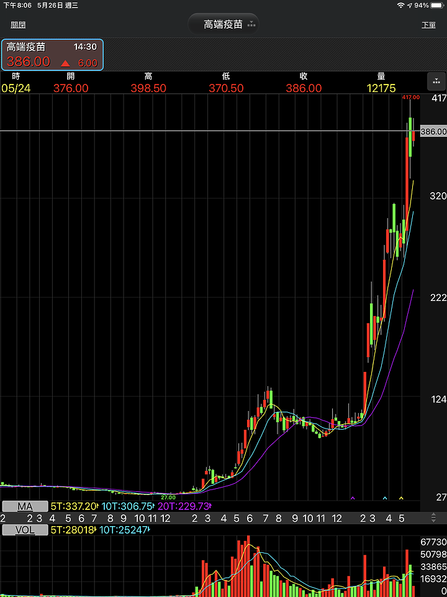Tap the purple caret marker on time axis
This screenshot has height=597, width=447.
(x=353, y=497)
